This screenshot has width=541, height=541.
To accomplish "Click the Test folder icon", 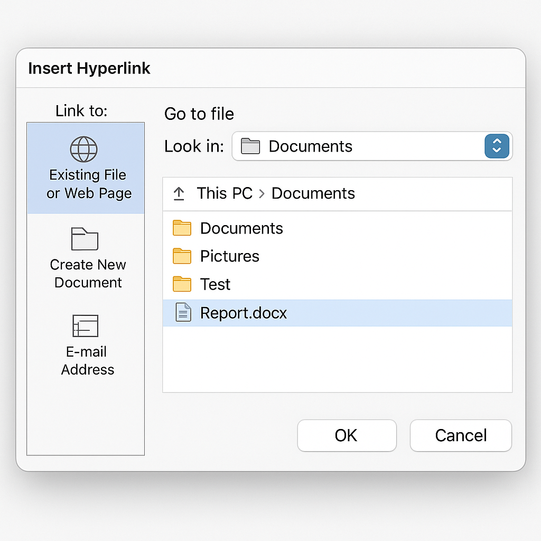I will (182, 284).
